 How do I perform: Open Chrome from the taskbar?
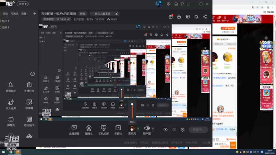[11, 152]
